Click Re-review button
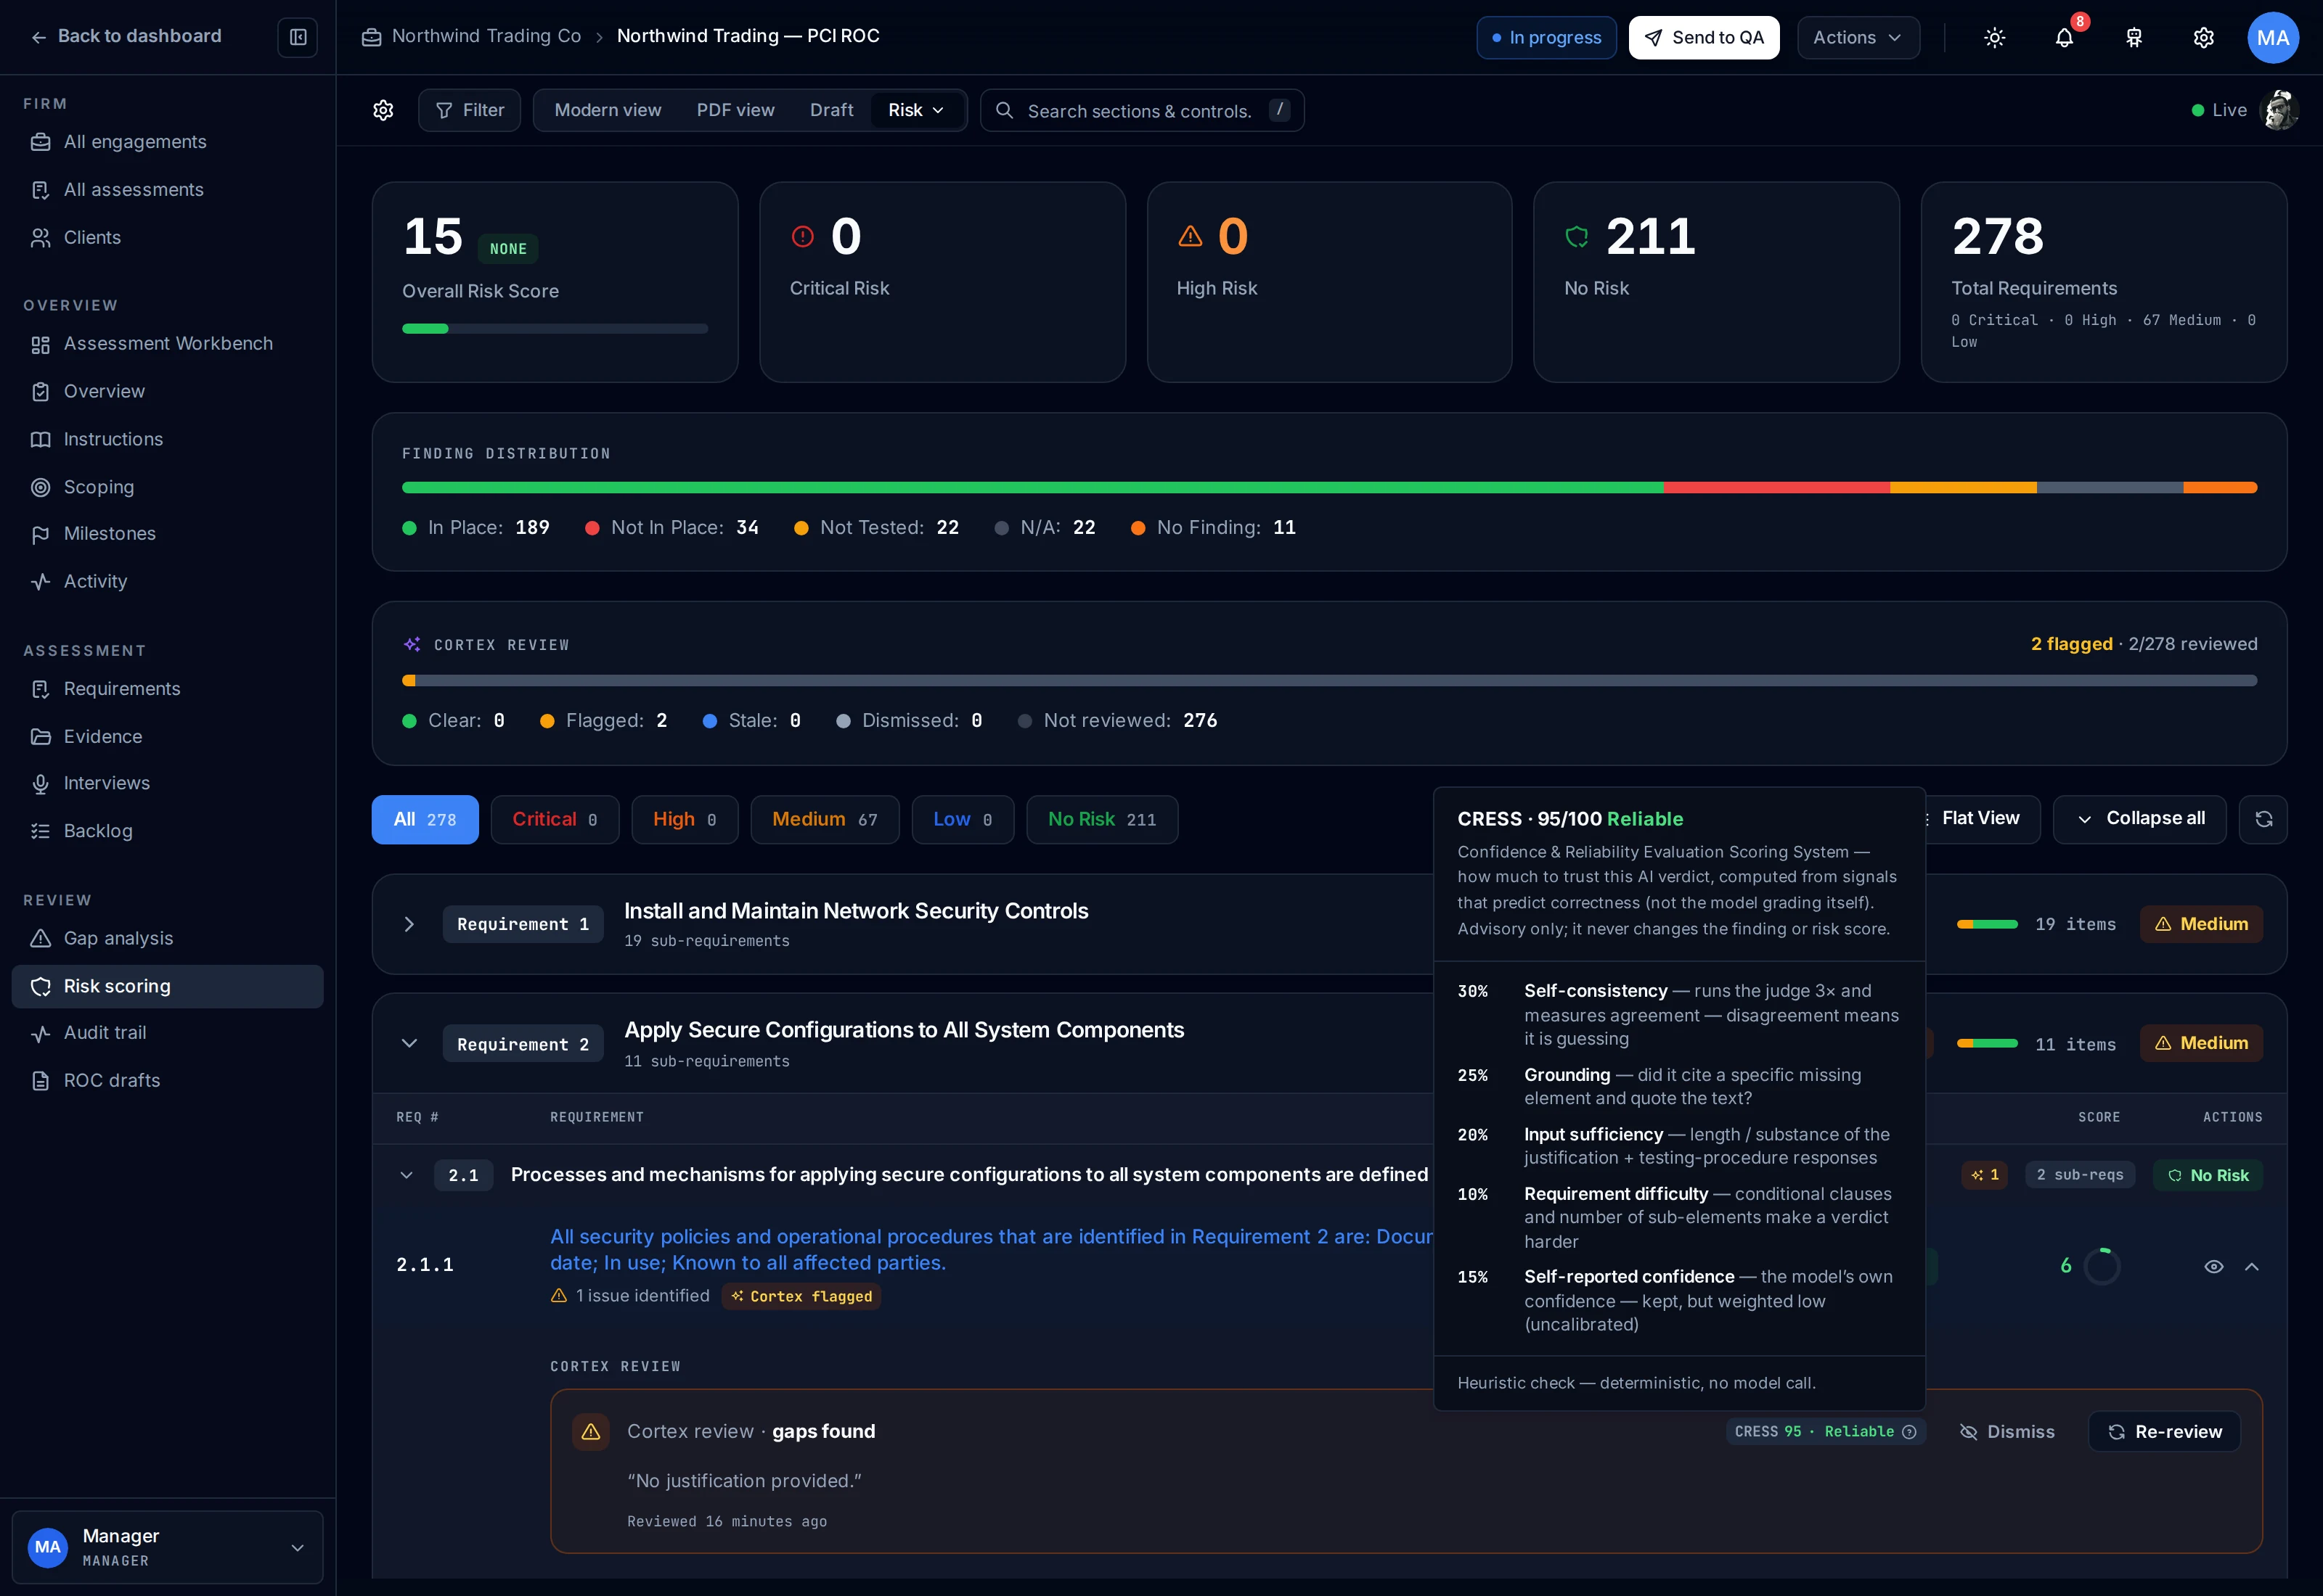The width and height of the screenshot is (2323, 1596). 2164,1432
